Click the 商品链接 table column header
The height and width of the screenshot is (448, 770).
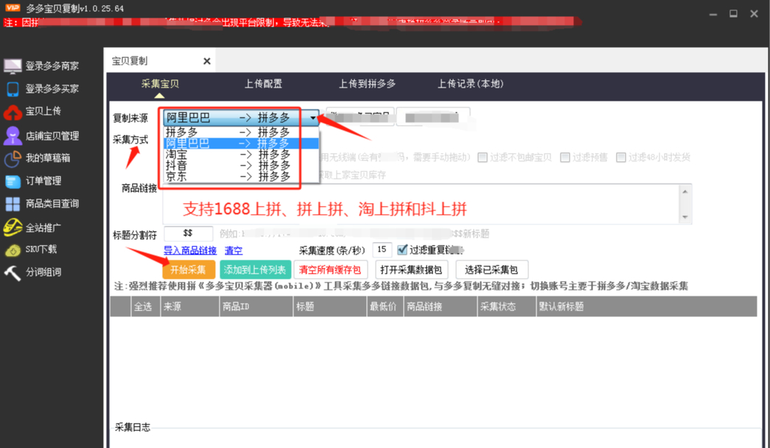[441, 306]
